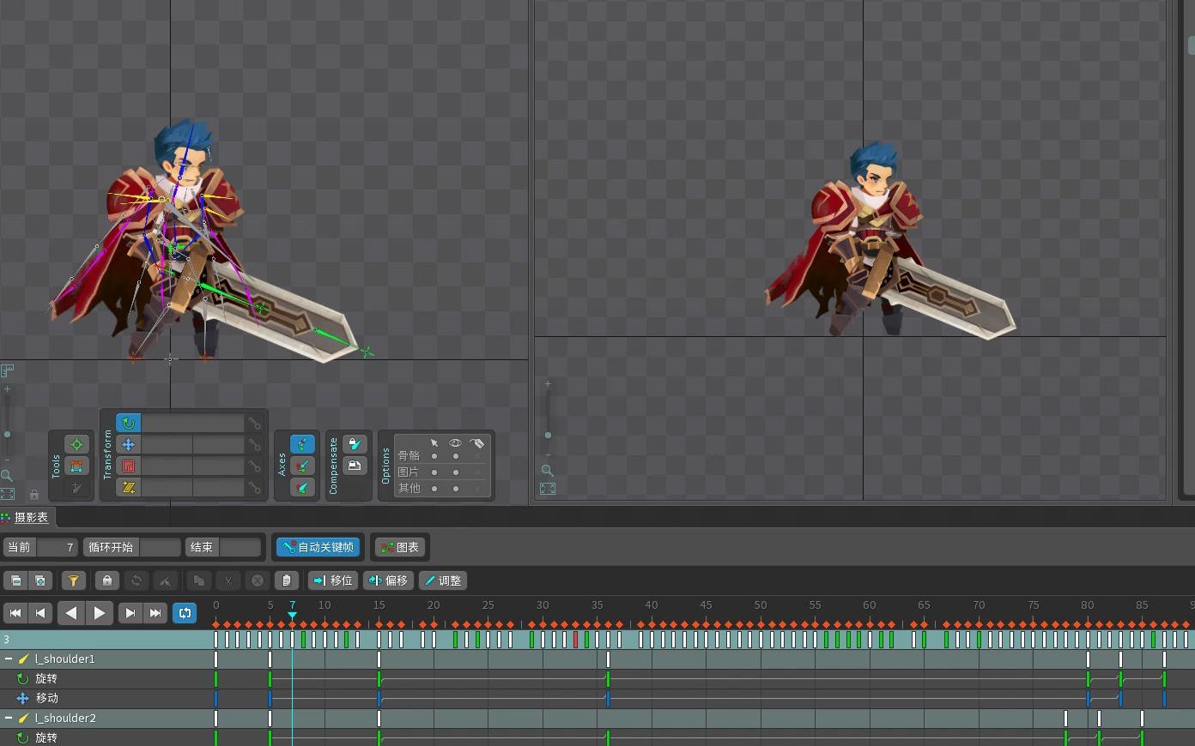1195x746 pixels.
Task: Click the 当前 frame input field
Action: pyautogui.click(x=58, y=547)
